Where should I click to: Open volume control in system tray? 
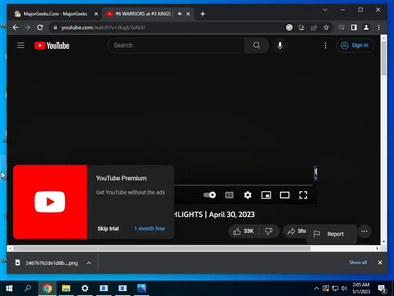(344, 288)
